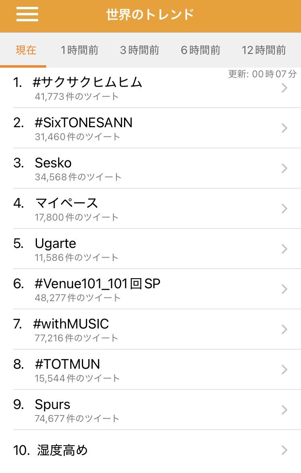301x473 pixels.
Task: Switch to the 3時間前 tab
Action: 139,50
